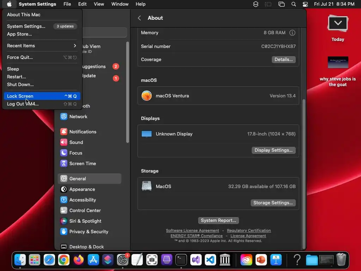The image size is (361, 271).
Task: Open Safari in the dock
Action: tap(49, 260)
